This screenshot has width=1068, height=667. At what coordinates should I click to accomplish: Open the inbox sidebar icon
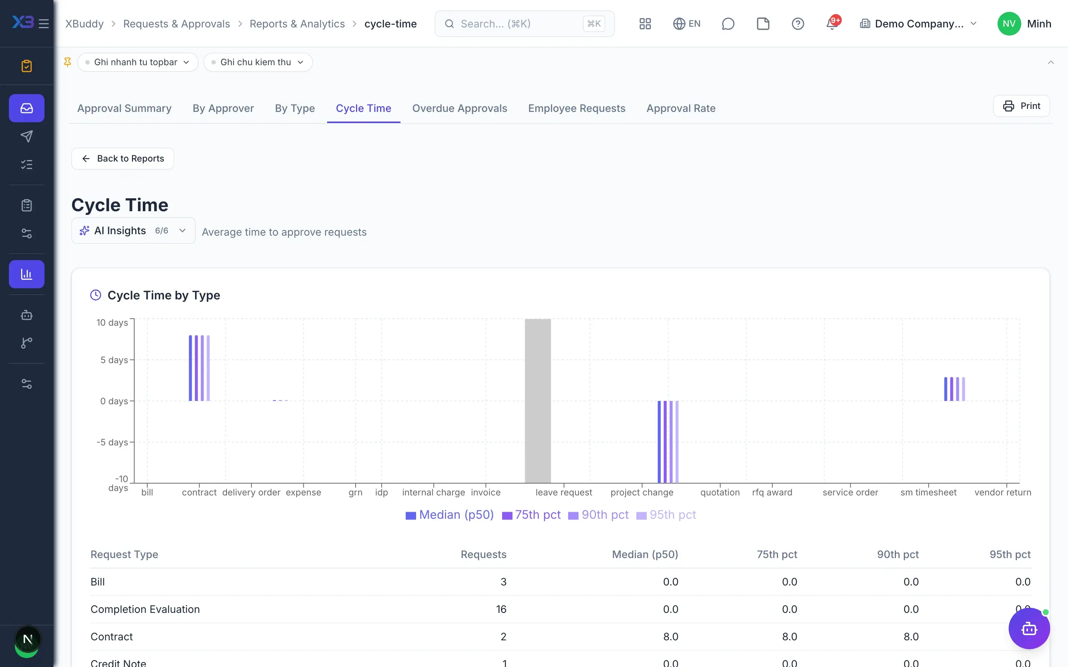(26, 108)
